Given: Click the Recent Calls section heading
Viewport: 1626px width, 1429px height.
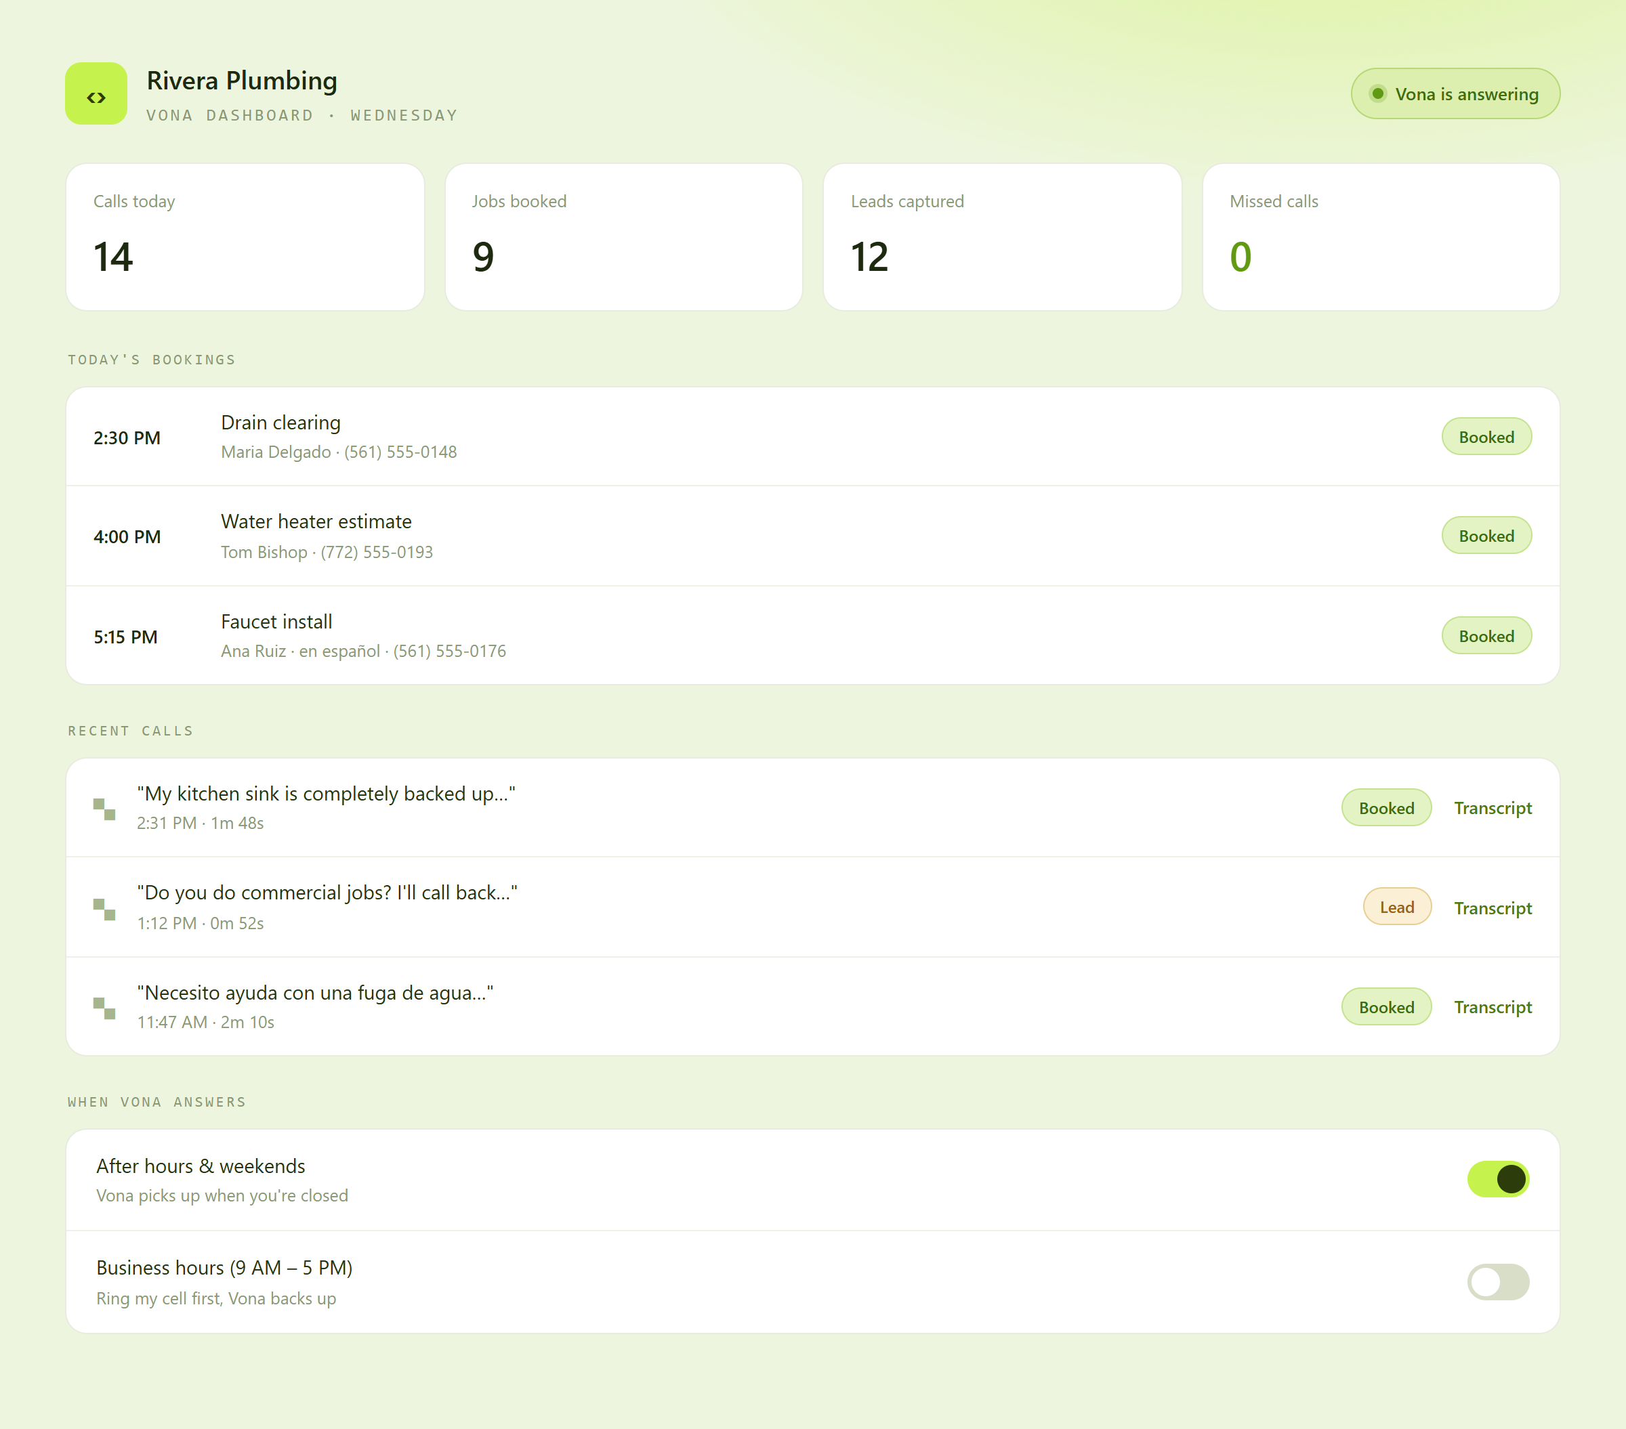Looking at the screenshot, I should 131,731.
